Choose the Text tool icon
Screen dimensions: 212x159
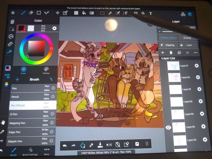[x=150, y=13]
